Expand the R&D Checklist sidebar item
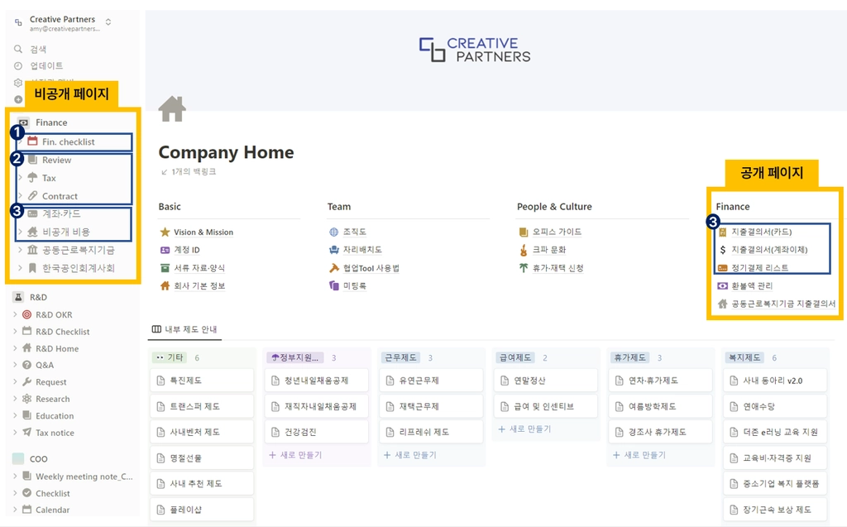This screenshot has width=847, height=527. [x=15, y=331]
